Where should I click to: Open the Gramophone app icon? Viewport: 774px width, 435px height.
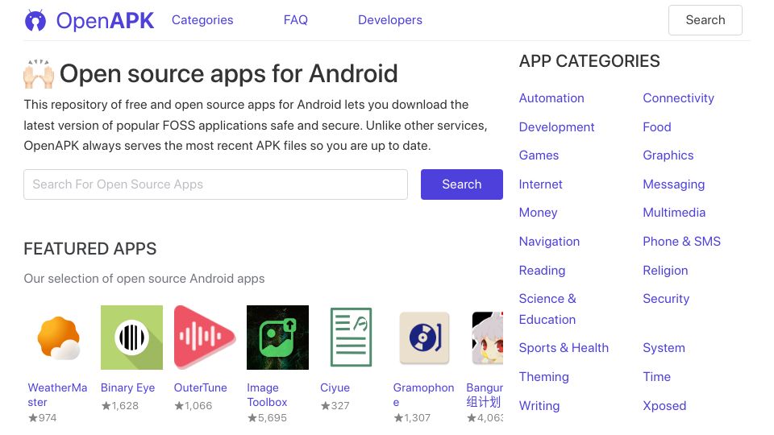tap(424, 338)
